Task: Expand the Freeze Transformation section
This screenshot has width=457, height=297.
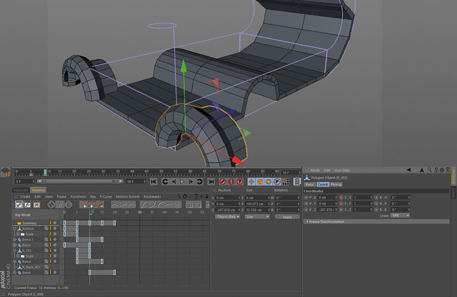Action: (326, 222)
